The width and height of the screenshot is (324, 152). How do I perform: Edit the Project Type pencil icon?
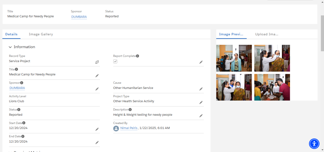201,102
